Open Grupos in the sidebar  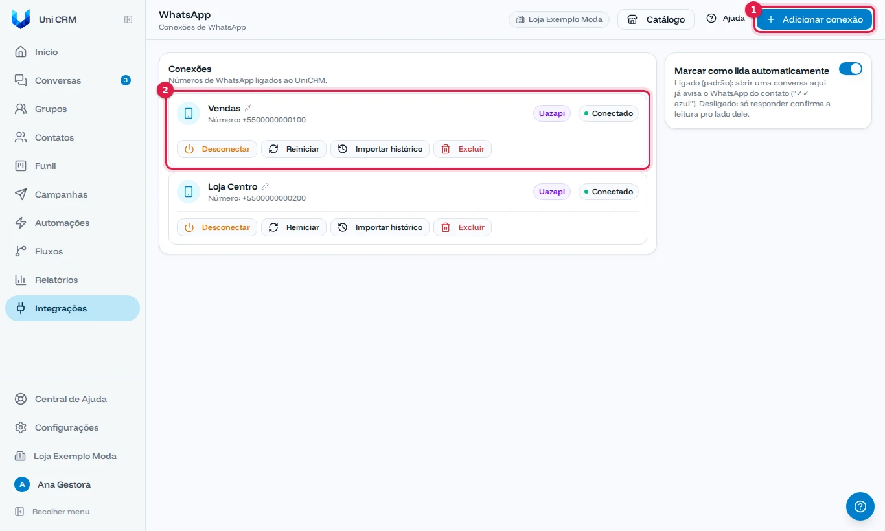coord(73,109)
